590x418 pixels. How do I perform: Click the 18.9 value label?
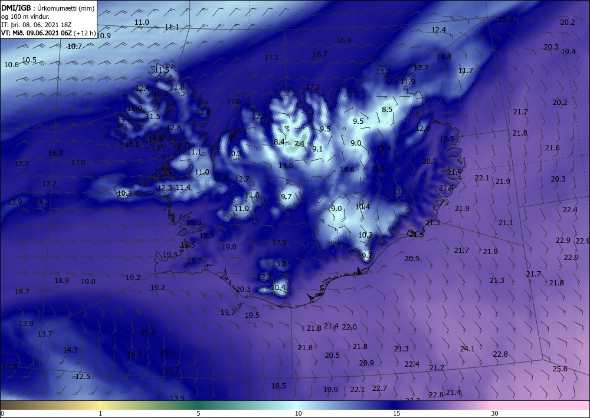tap(62, 280)
